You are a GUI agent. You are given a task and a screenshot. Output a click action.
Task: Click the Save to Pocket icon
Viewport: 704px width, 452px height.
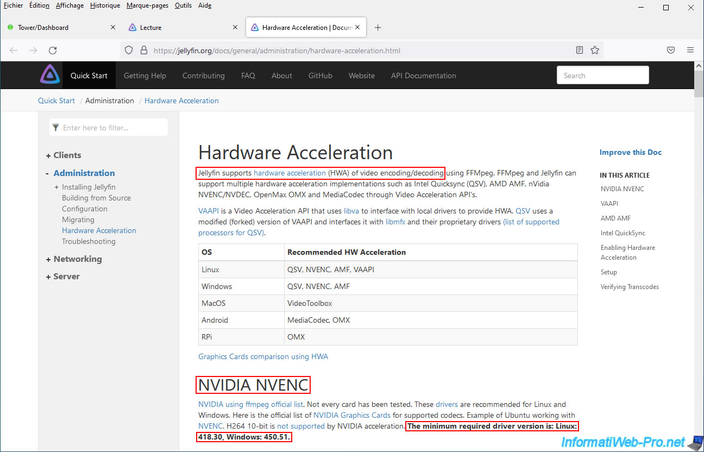pyautogui.click(x=671, y=50)
